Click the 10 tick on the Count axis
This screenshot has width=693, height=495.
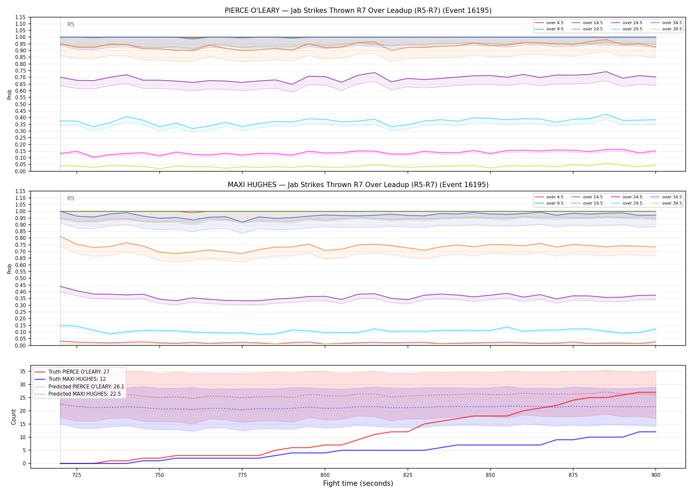coord(23,437)
